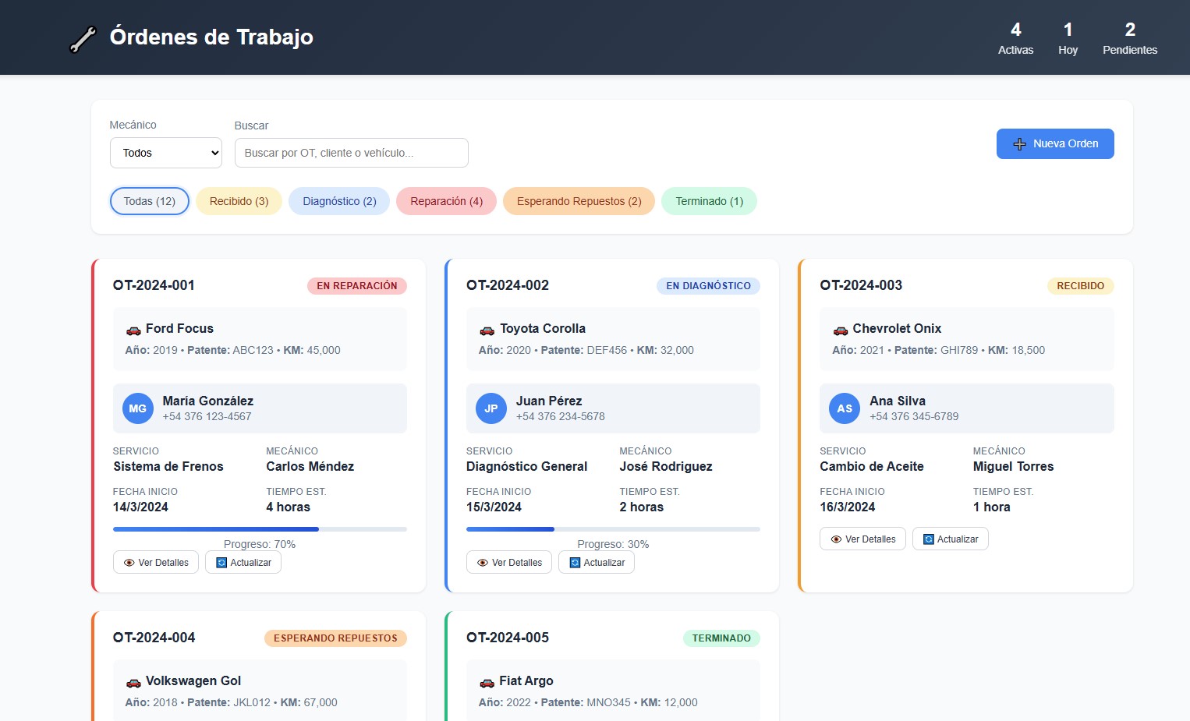The width and height of the screenshot is (1190, 721).
Task: Click eye icon in OT-2024-002 Ver Detalles
Action: [483, 563]
